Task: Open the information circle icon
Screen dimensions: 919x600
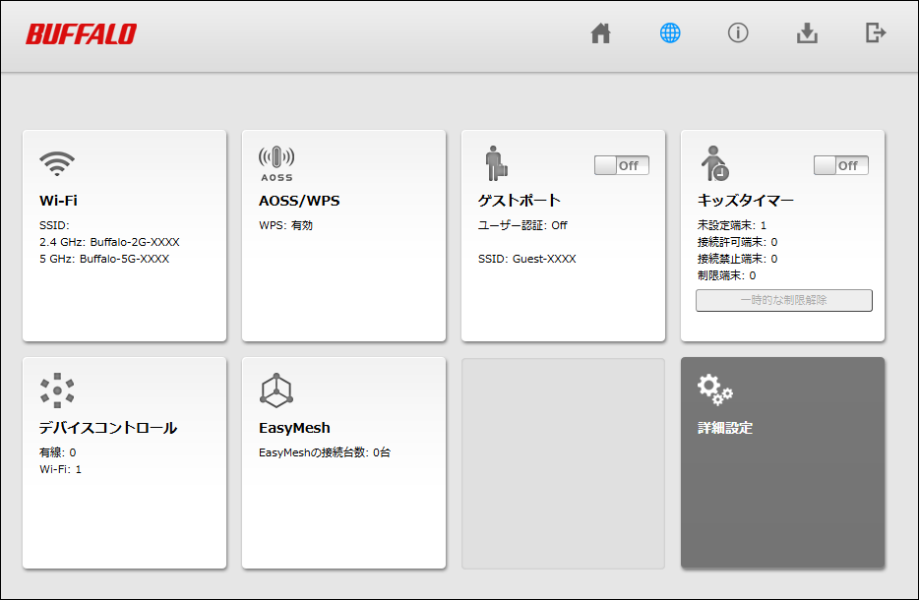Action: pyautogui.click(x=738, y=32)
